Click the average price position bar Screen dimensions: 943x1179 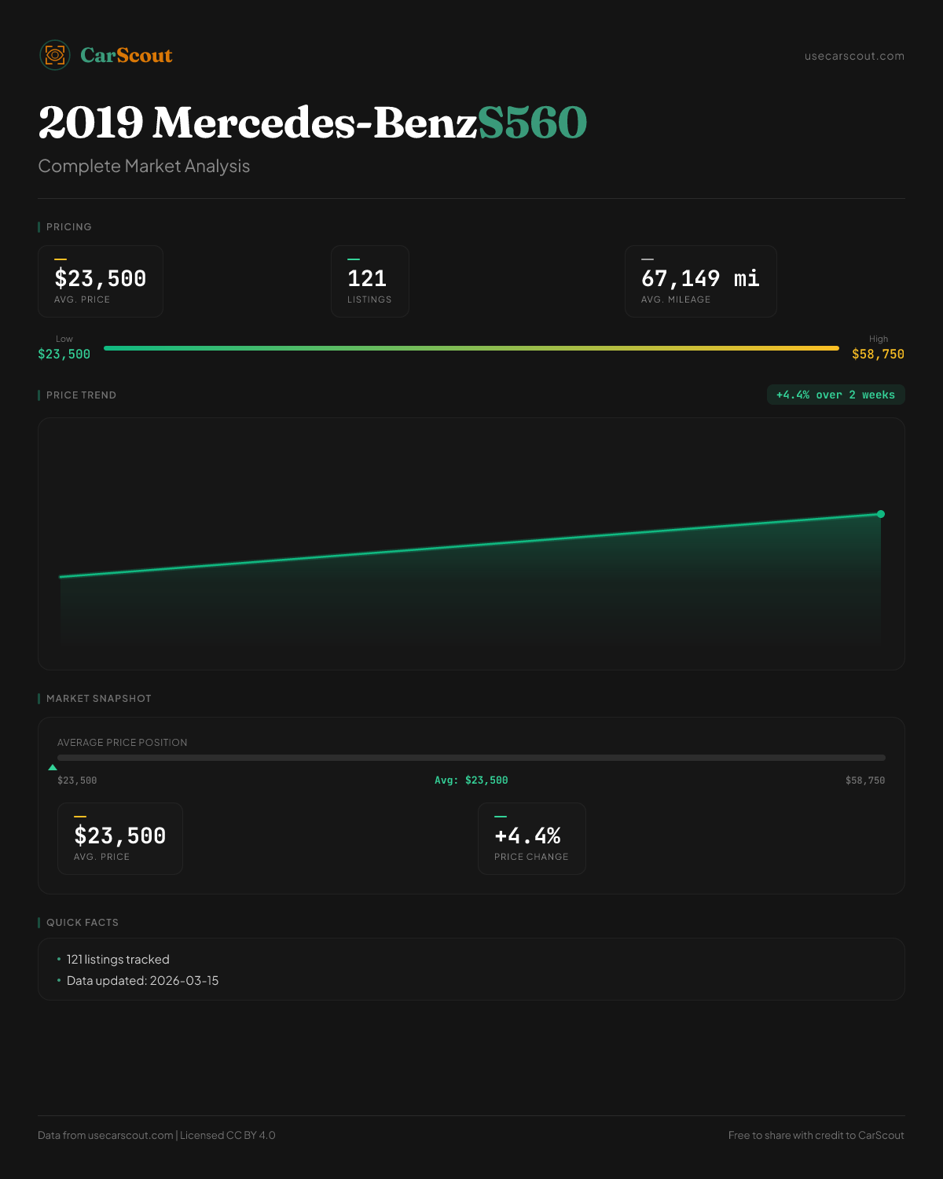472,758
